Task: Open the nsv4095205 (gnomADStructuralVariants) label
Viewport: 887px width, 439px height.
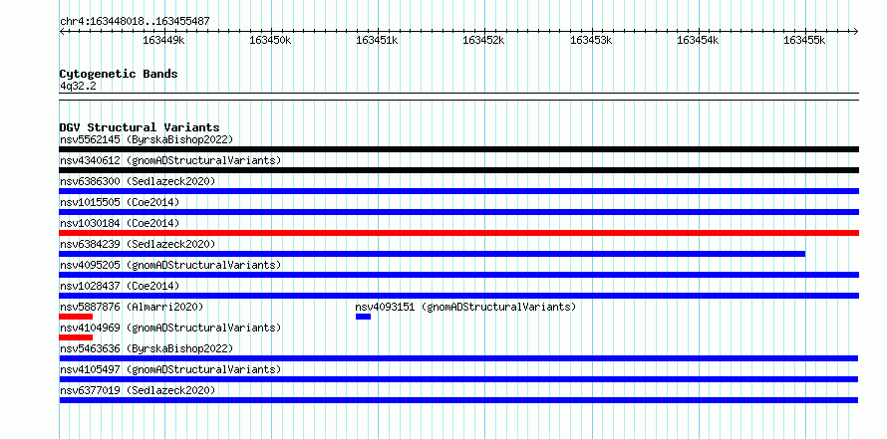Action: [170, 265]
